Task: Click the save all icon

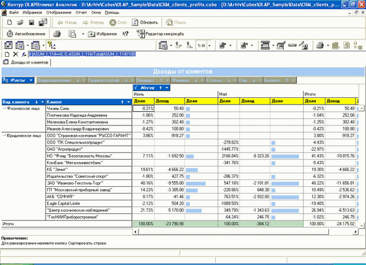Action: (43, 22)
